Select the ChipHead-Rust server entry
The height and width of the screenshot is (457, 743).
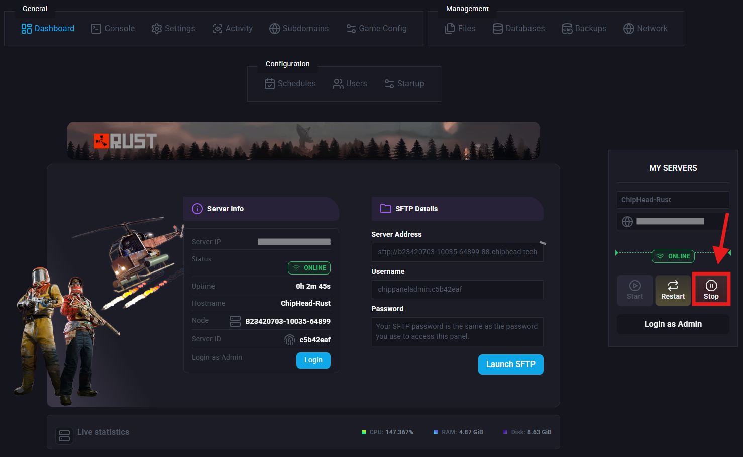click(x=673, y=200)
